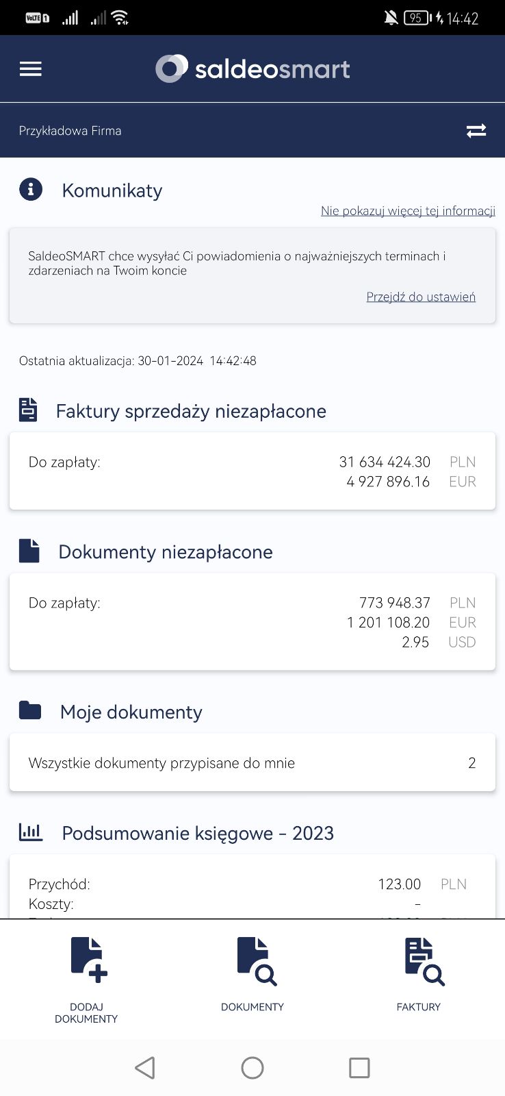This screenshot has width=505, height=1096.
Task: Tap the unpaid sales invoices icon
Action: [x=28, y=410]
